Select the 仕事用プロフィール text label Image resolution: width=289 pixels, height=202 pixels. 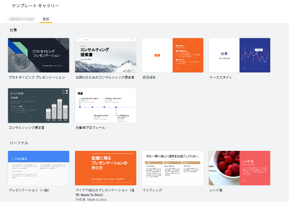click(x=90, y=127)
